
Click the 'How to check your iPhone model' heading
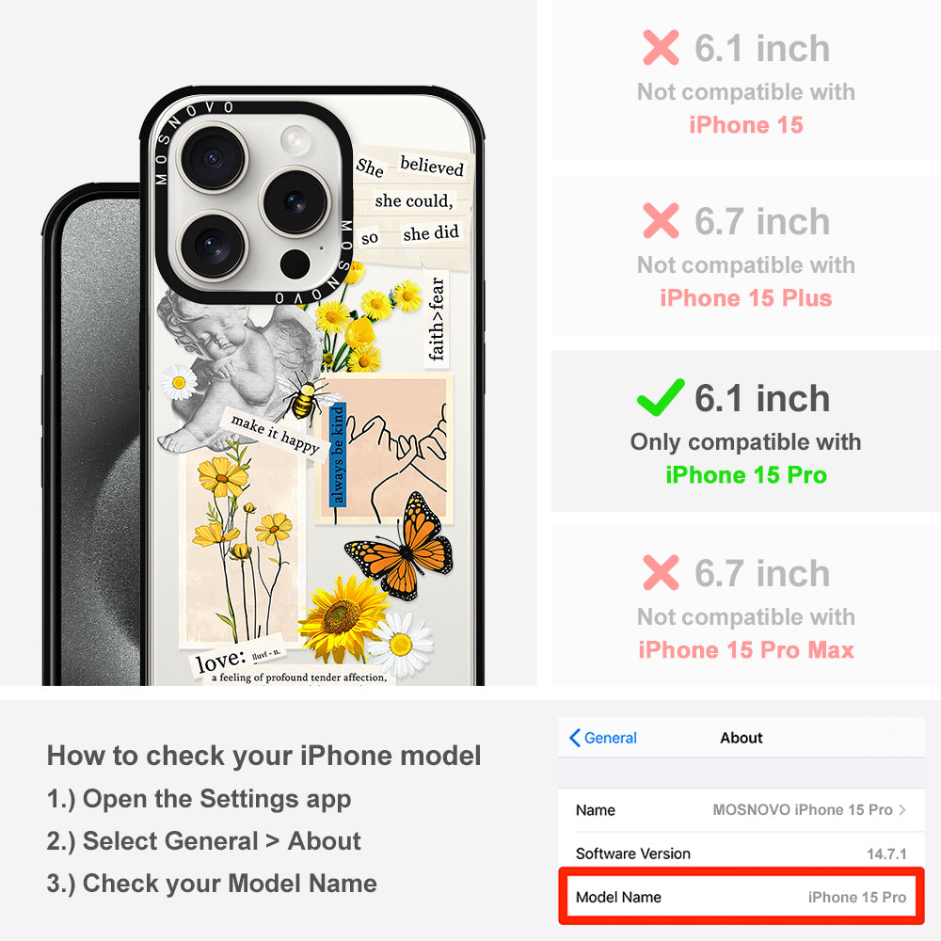[x=264, y=756]
